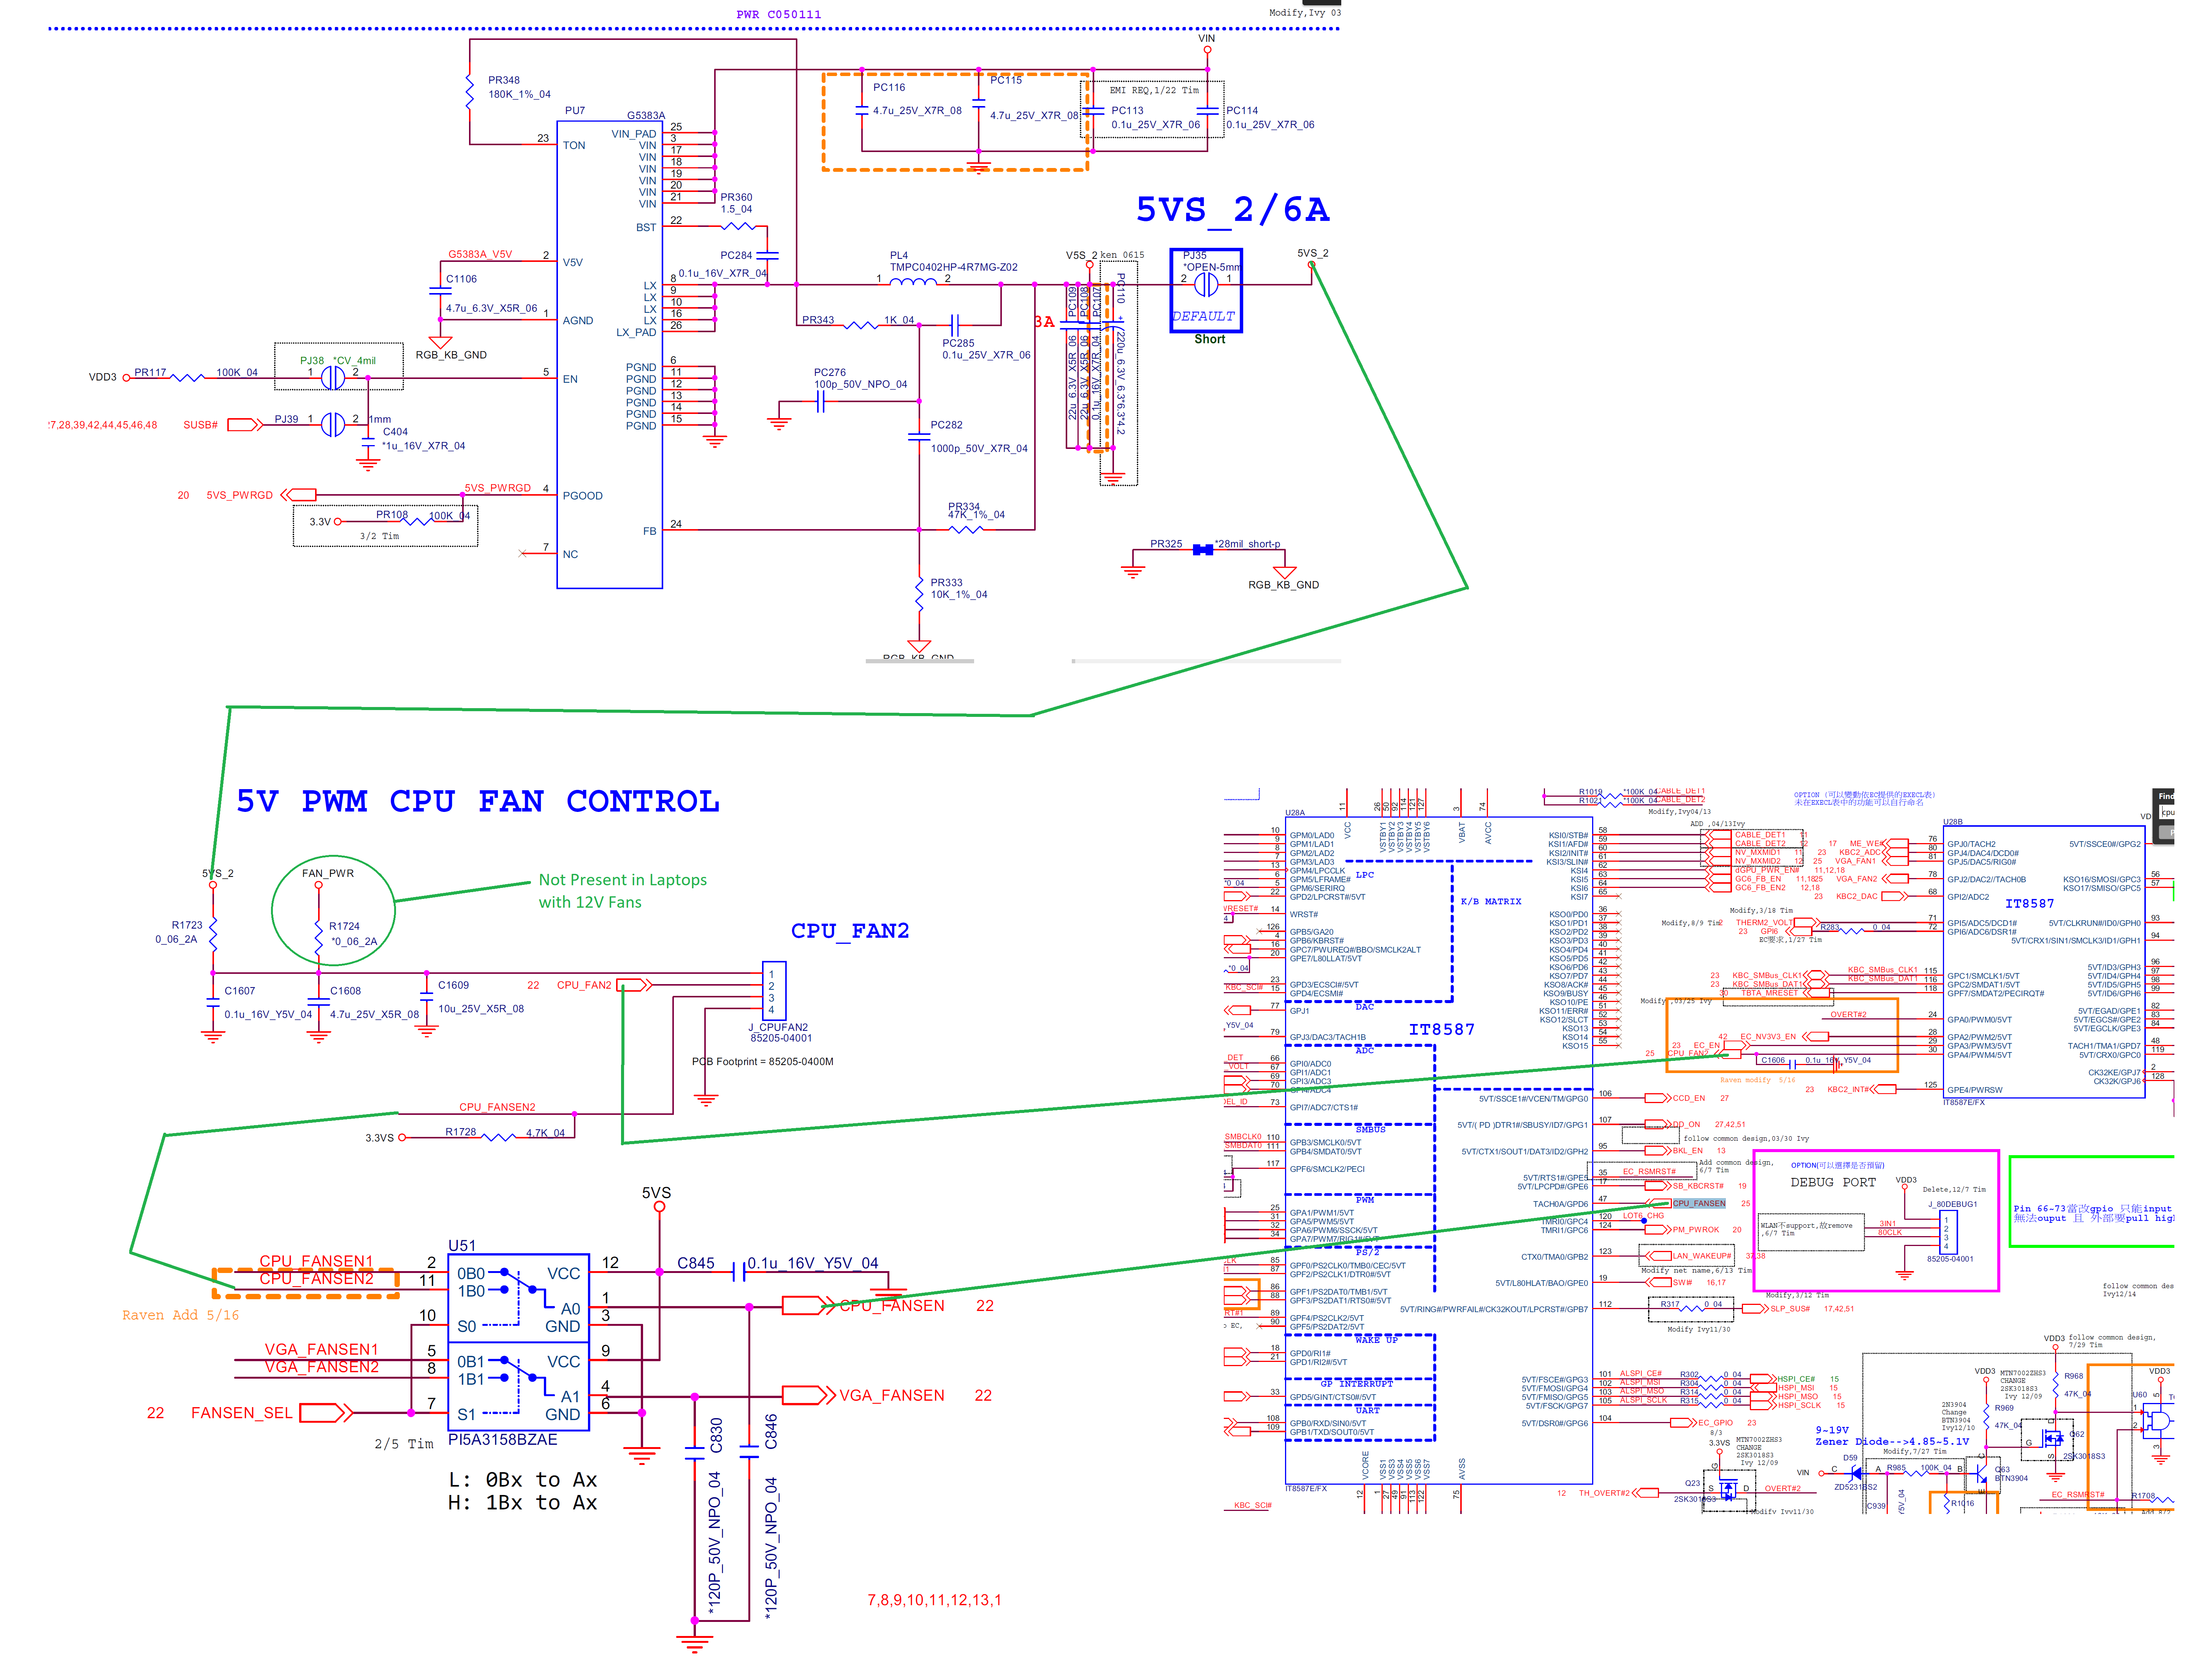2212x1674 pixels.
Task: Click the 5VS_PWRGD off-page port label
Action: tap(239, 495)
